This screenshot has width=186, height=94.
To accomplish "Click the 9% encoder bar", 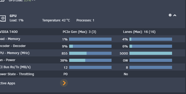I will pyautogui.click(x=91, y=46).
